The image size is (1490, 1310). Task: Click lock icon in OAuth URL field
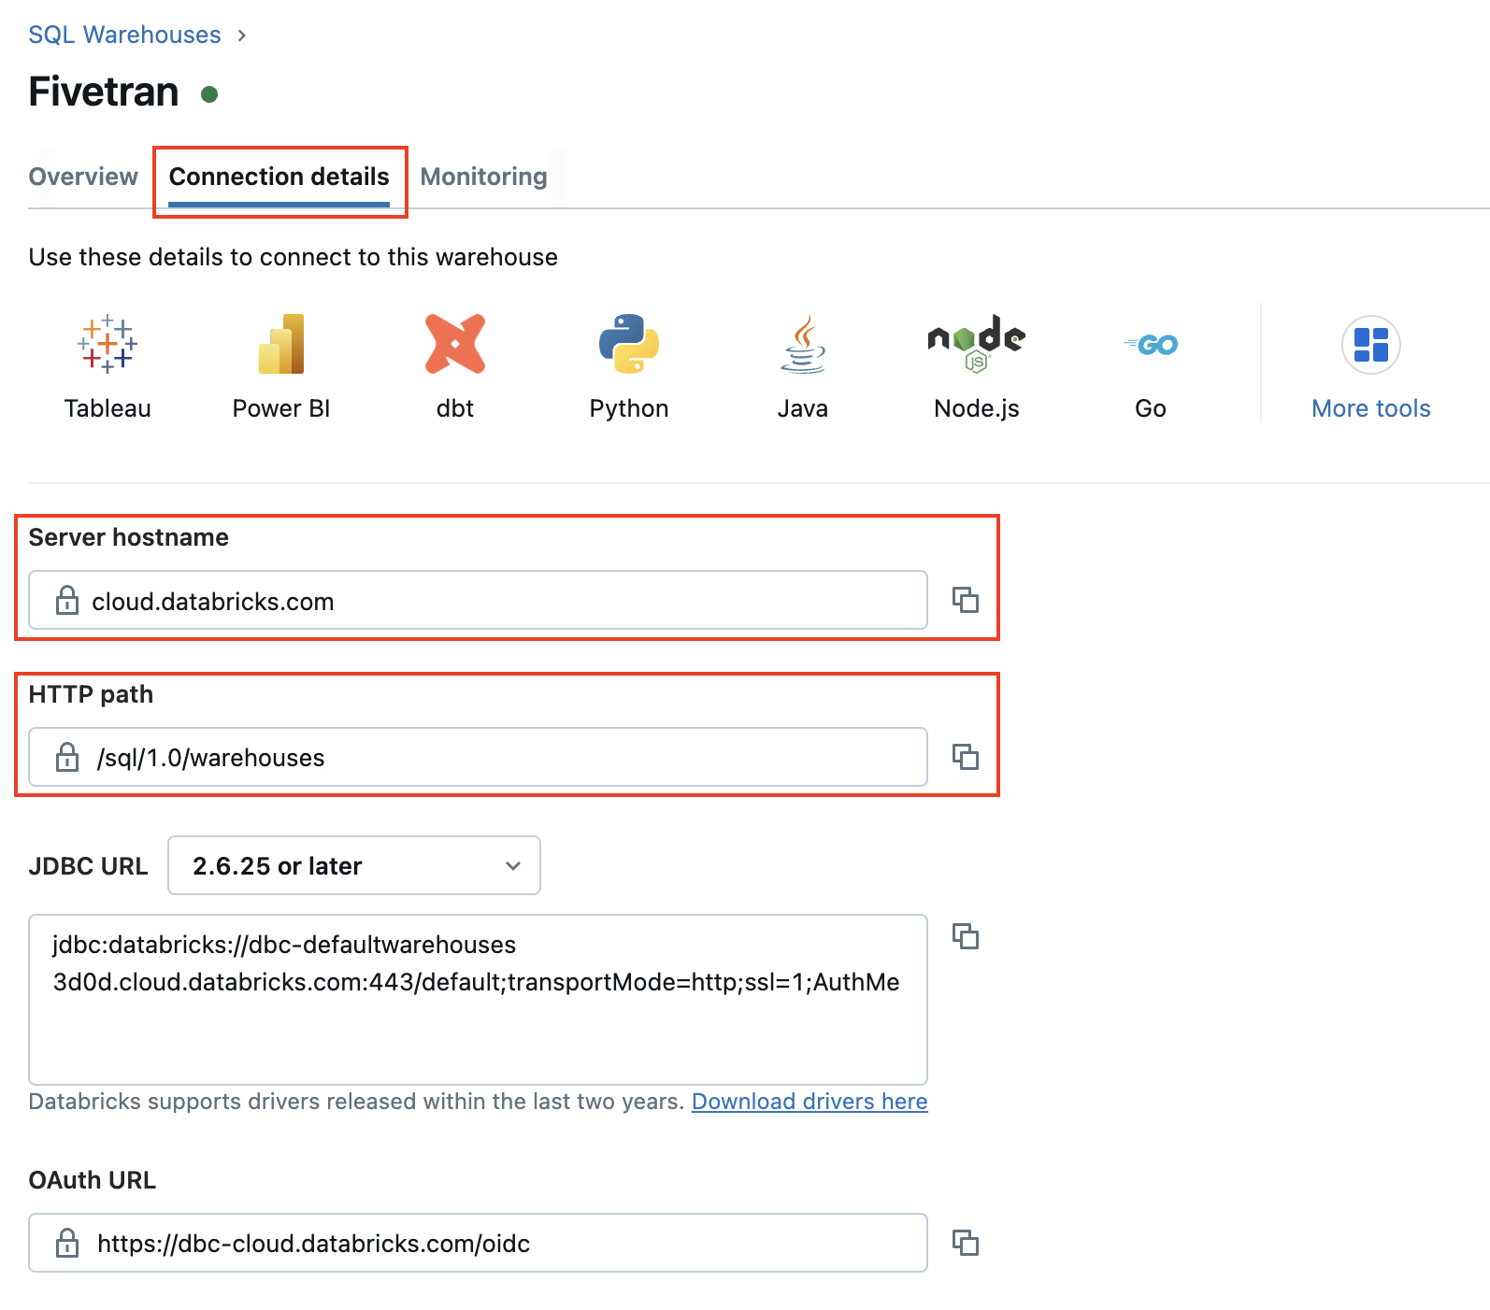(x=67, y=1243)
